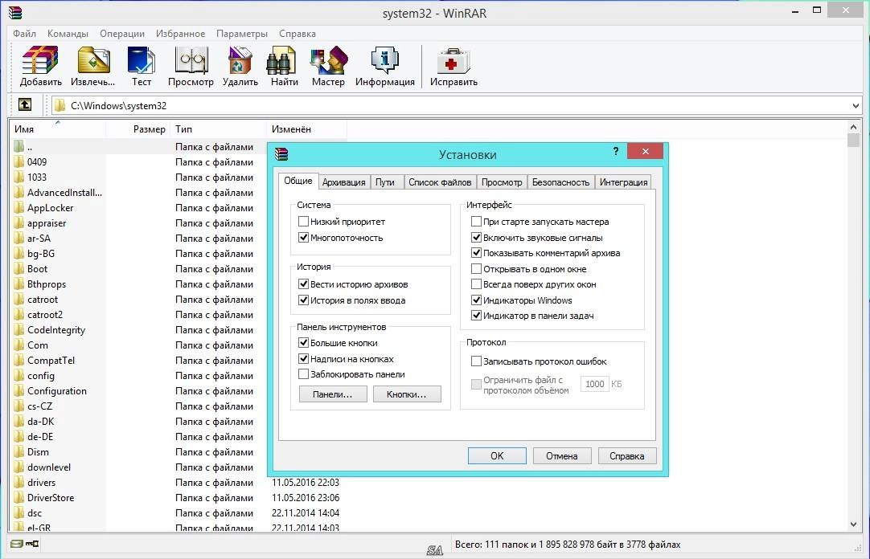Click the Найти (Find) binoculars icon
The image size is (870, 559).
(x=281, y=61)
